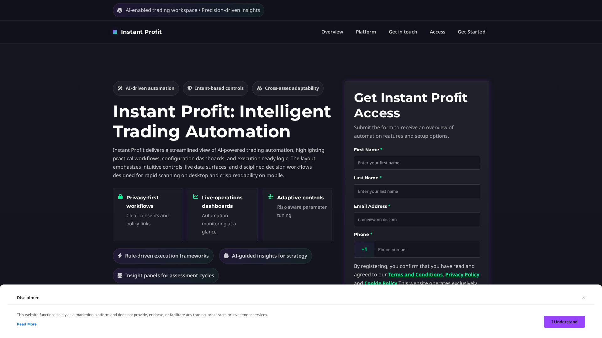
Task: Click the lock icon on Privacy-first workflows card
Action: pos(120,197)
